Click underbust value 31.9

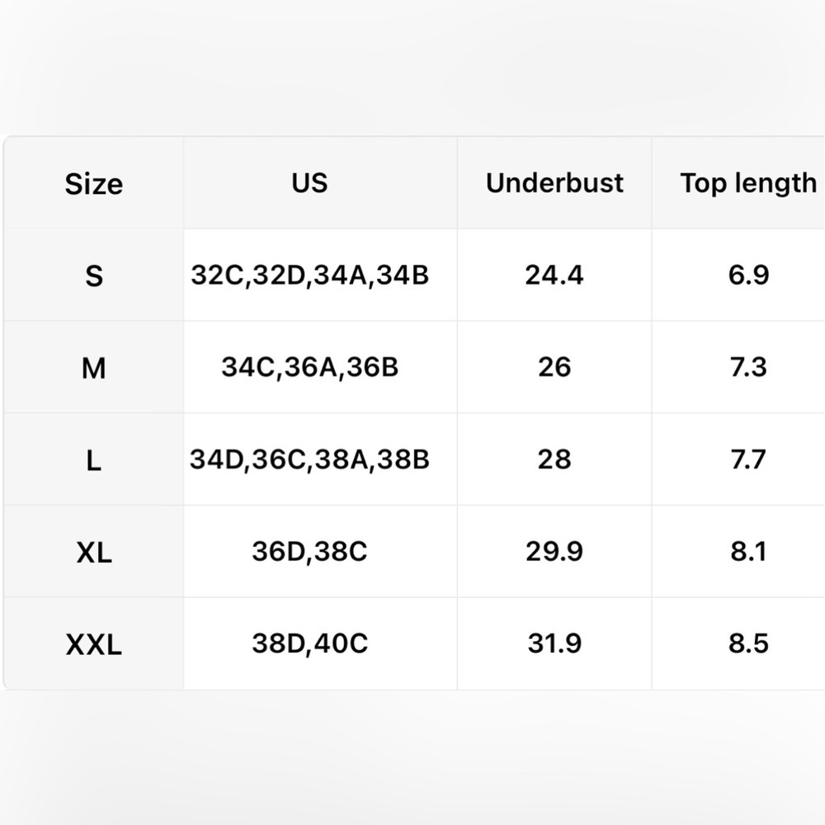click(x=554, y=643)
